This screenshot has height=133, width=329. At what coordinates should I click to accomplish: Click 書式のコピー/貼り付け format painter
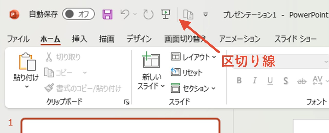[83, 89]
